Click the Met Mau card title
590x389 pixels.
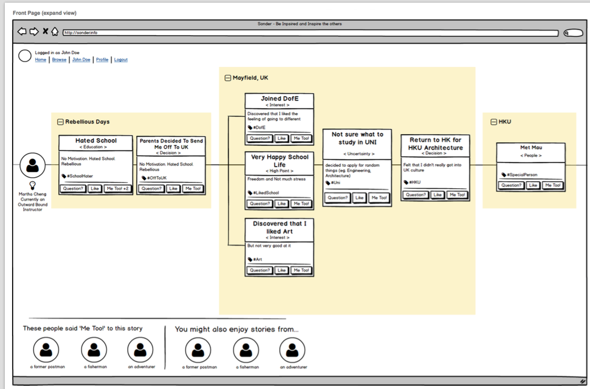531,148
